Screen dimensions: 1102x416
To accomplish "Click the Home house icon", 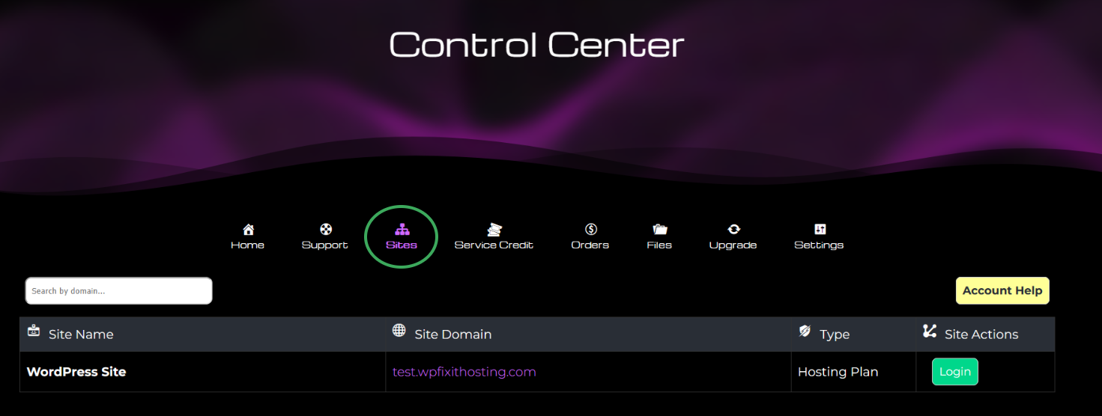I will (248, 229).
